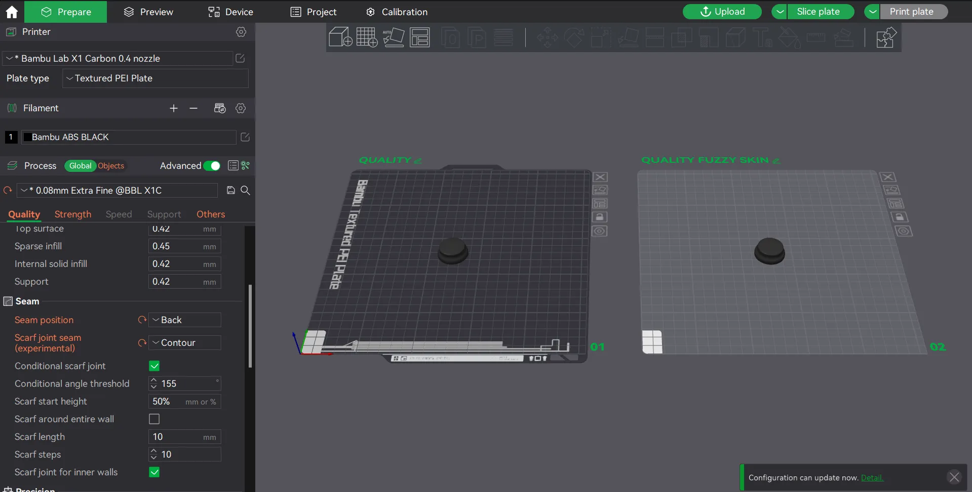Switch the Process scope to Global

81,166
